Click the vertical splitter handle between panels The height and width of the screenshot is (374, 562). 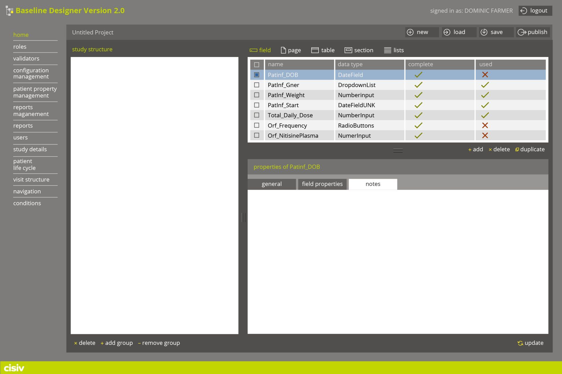[x=243, y=217]
